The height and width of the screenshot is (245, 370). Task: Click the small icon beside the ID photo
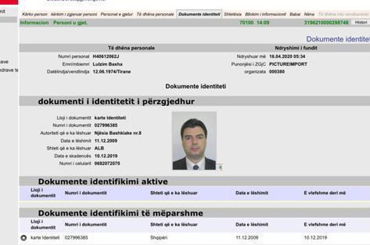[220, 167]
